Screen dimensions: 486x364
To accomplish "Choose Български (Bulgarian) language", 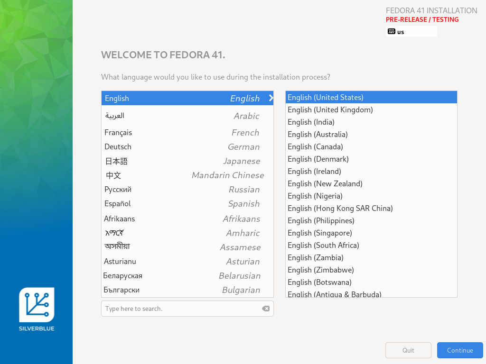I will click(x=187, y=290).
